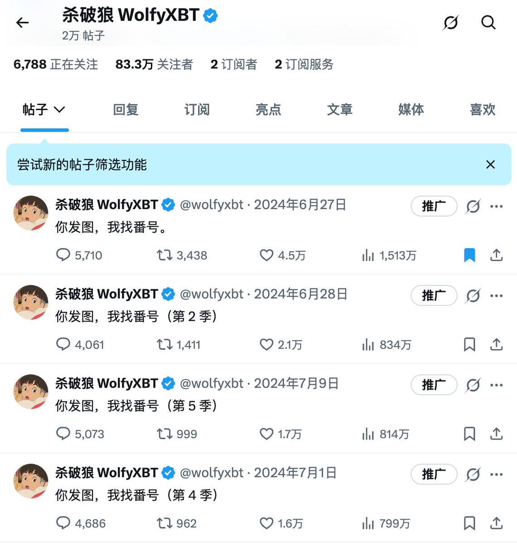Repost the 第 2 季 post

pyautogui.click(x=179, y=345)
